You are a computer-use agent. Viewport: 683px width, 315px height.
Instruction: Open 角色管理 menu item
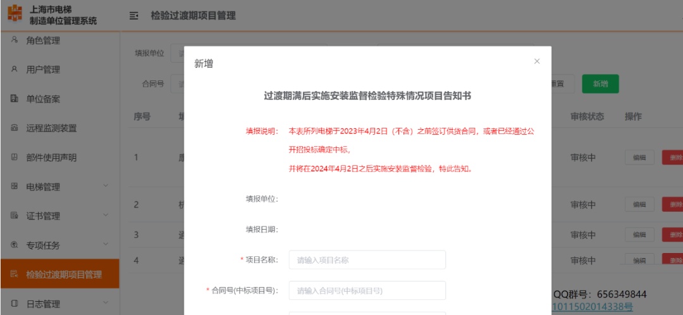(59, 40)
